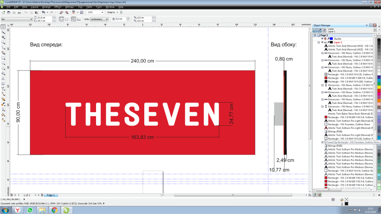Open the Effects menu
The height and width of the screenshot is (214, 381).
(x=58, y=7)
